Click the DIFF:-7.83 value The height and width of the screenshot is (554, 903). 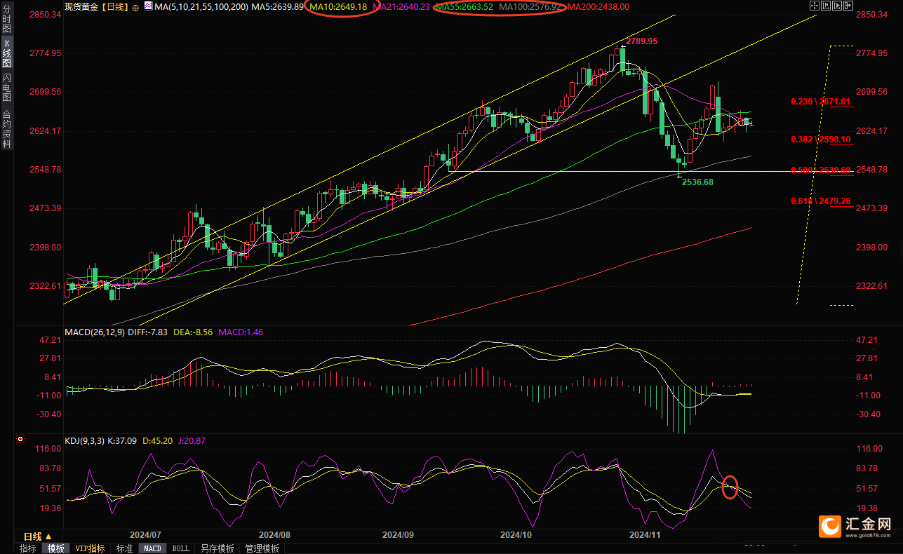tap(148, 332)
